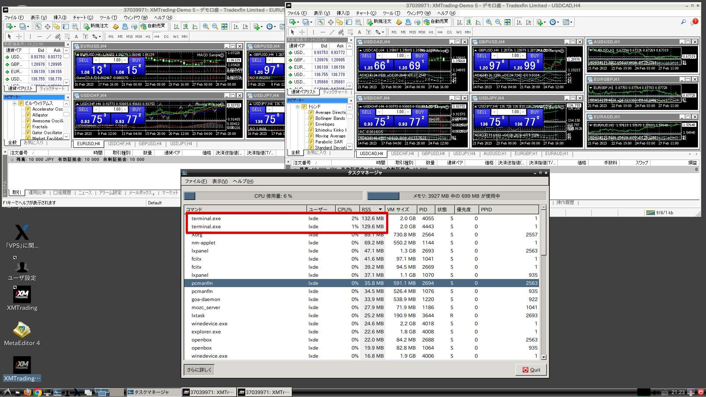Screen dimensions: 706x397
Task: Click さらに詳しく button in Task Manager
Action: (199, 370)
